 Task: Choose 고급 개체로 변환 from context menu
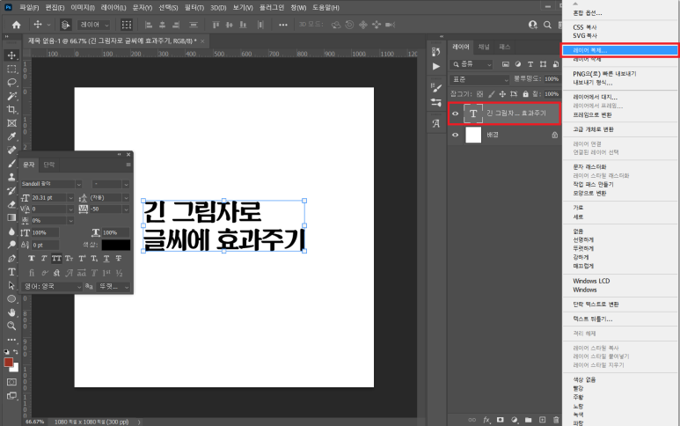pos(593,129)
